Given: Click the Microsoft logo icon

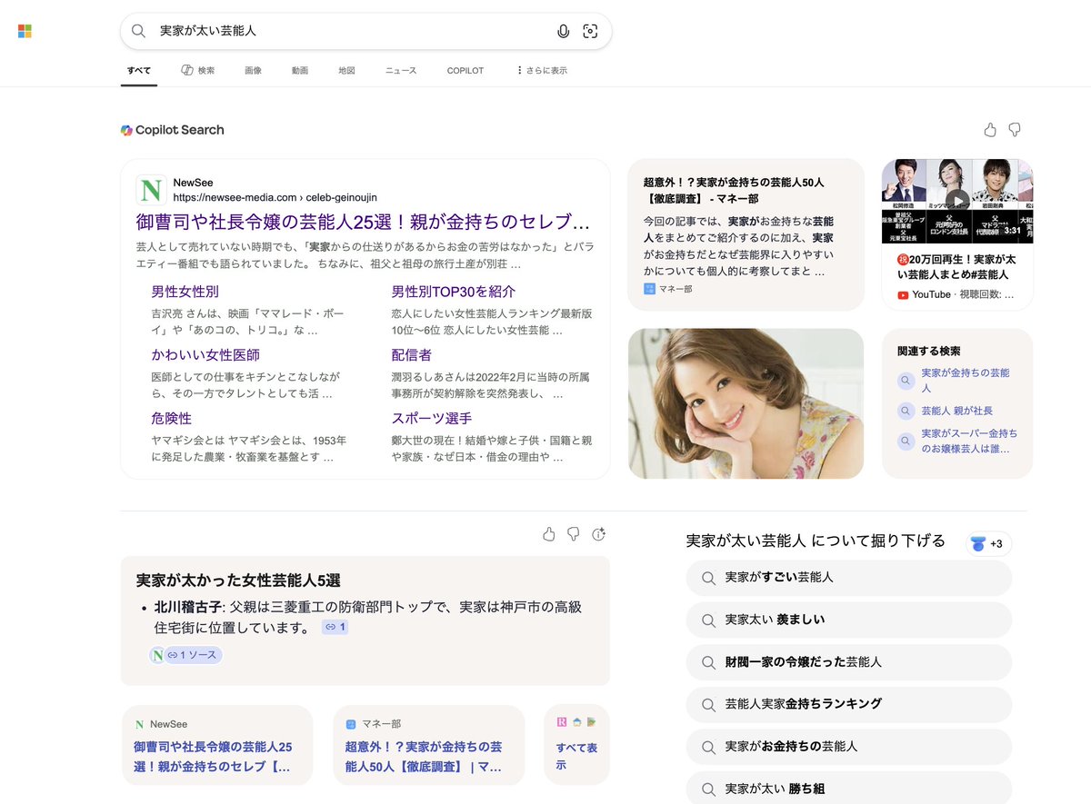Looking at the screenshot, I should 25,31.
